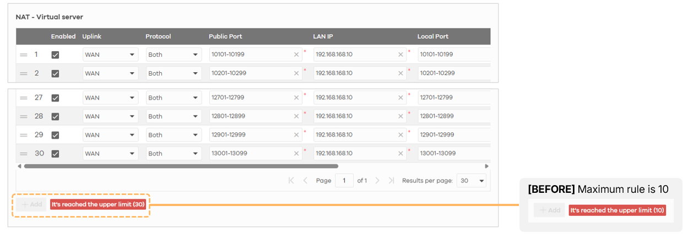Click the disabled Add button under the table
This screenshot has width=693, height=238.
[x=31, y=204]
